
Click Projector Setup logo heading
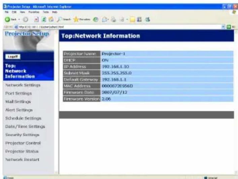click(x=27, y=34)
